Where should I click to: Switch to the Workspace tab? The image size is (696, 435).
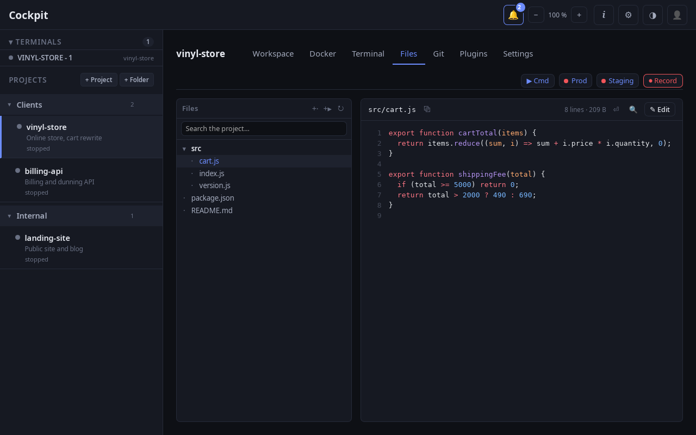[273, 54]
